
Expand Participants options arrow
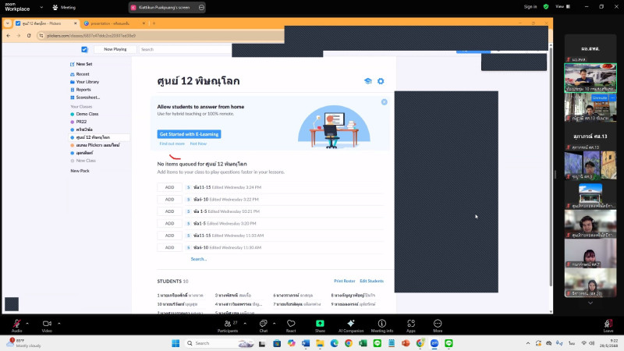pos(245,323)
